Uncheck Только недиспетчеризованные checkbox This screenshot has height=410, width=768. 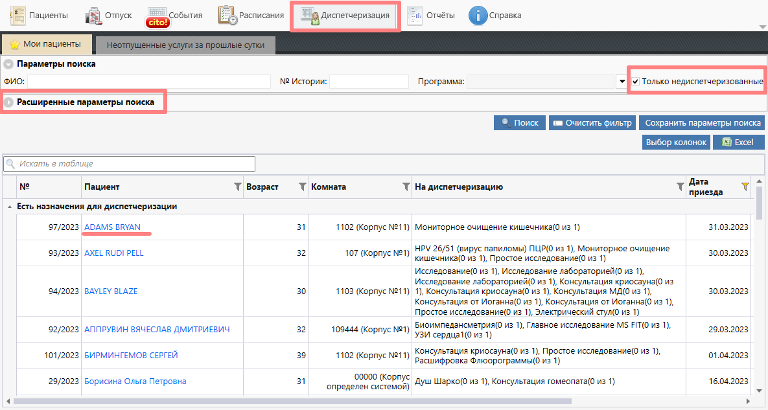pos(636,82)
